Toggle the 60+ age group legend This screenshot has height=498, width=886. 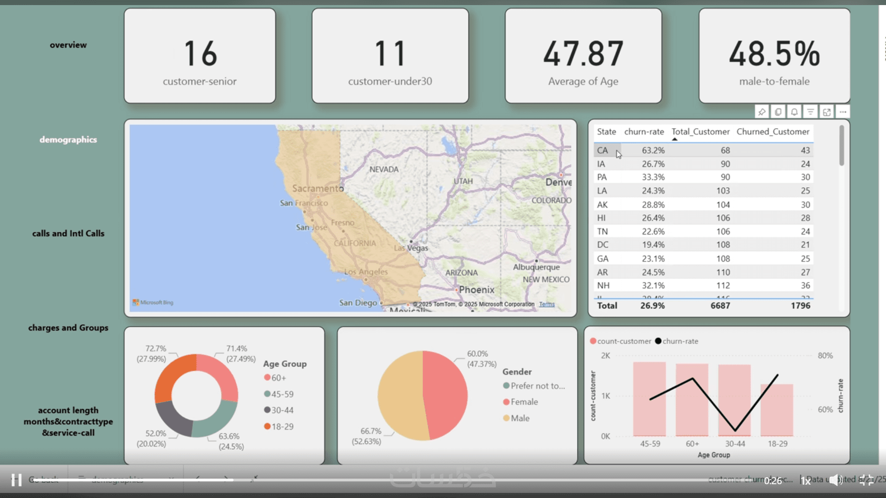pyautogui.click(x=275, y=378)
